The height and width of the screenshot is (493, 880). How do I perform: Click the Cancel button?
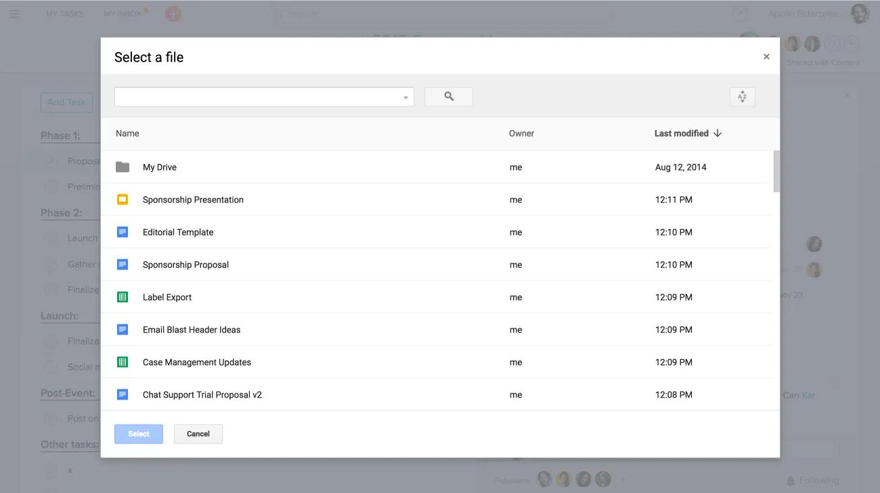(x=198, y=433)
